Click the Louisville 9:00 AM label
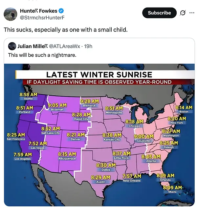Screen dimensions: 197x208 143,139
